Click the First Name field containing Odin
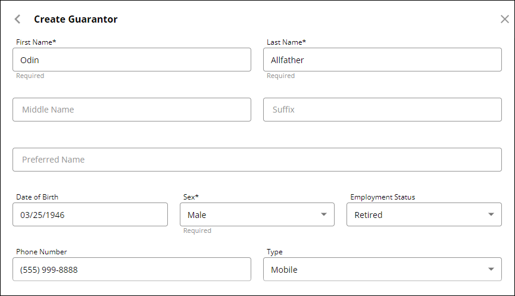 [132, 60]
